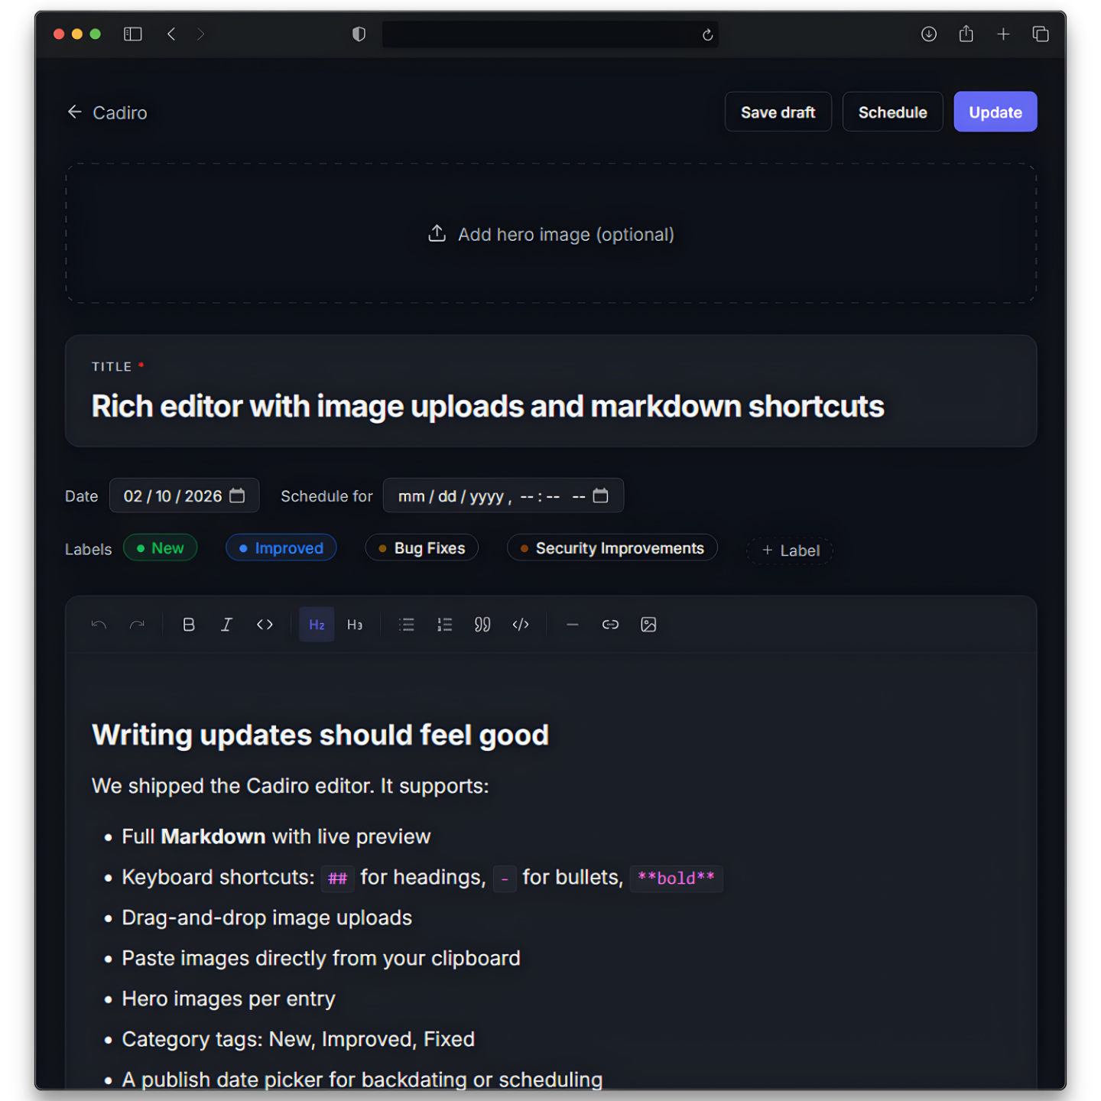Viewport: 1101px width, 1101px height.
Task: Select the inline code icon
Action: [265, 625]
